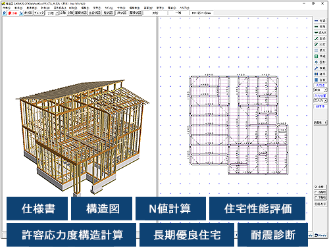Switch to 土台伏図 plan view
Image resolution: width=329 pixels, height=250 pixels.
click(95, 13)
